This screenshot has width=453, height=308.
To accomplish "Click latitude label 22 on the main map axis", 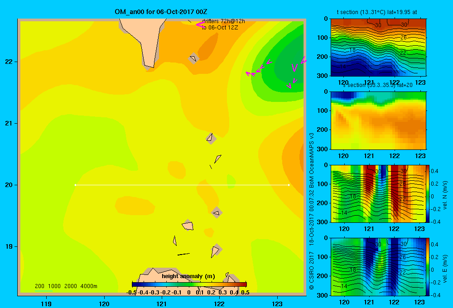I will click(x=9, y=62).
